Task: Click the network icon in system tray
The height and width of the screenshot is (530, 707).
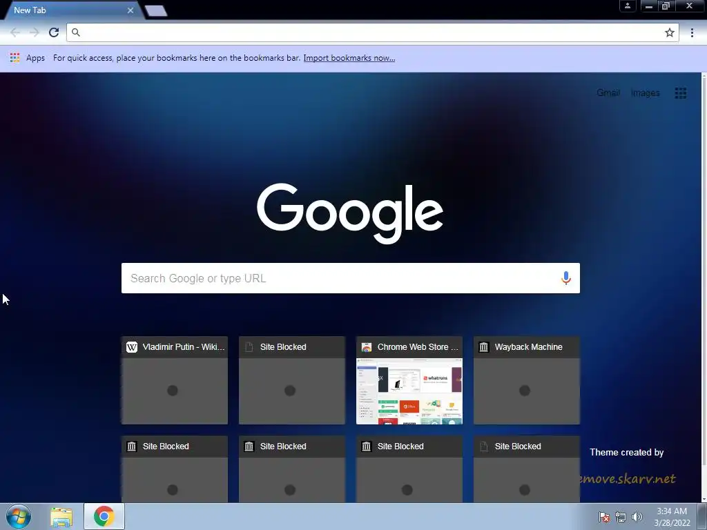Action: (x=621, y=517)
